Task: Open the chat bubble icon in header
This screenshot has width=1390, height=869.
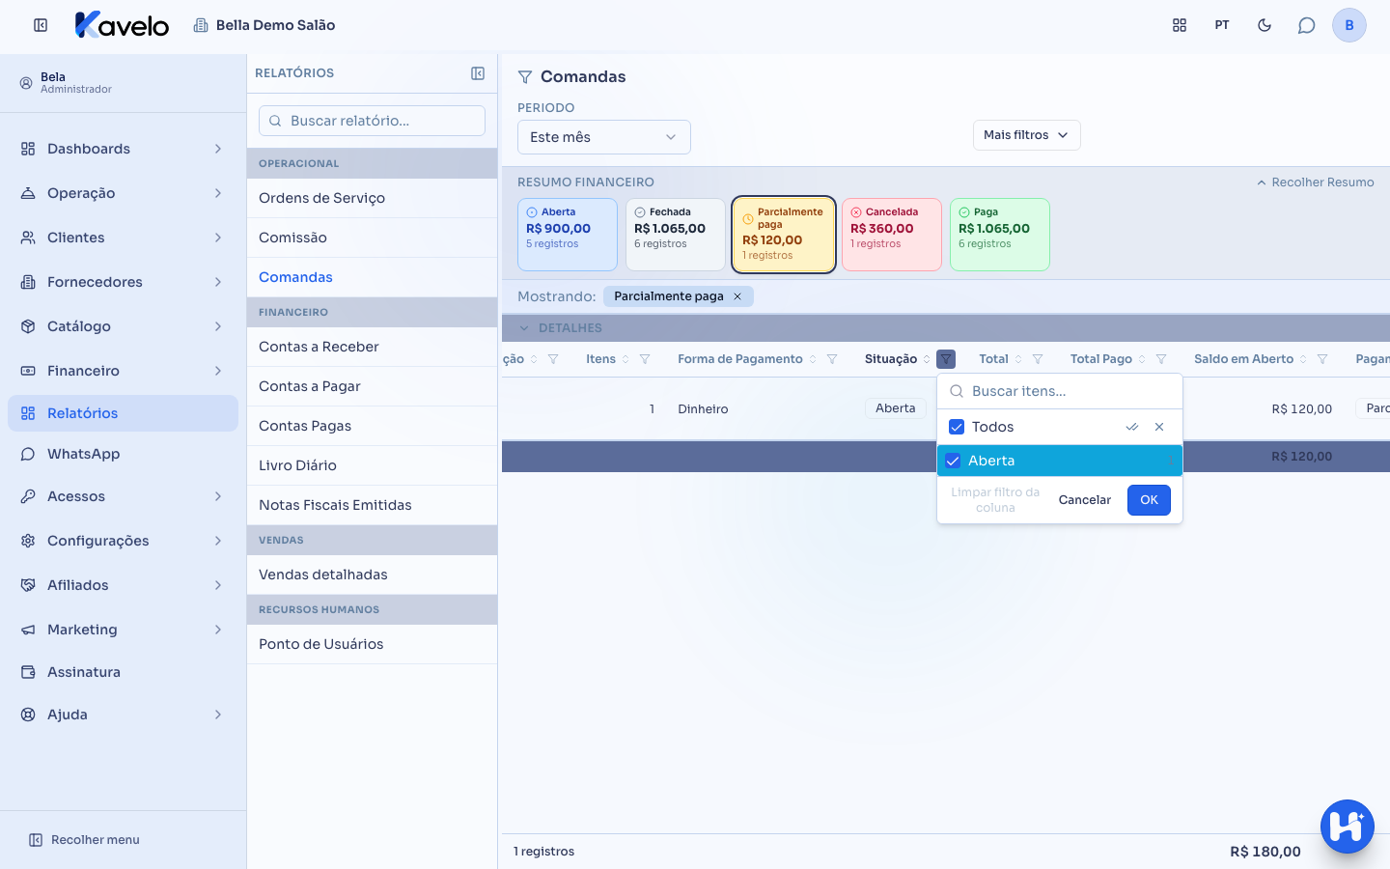Action: point(1307,25)
